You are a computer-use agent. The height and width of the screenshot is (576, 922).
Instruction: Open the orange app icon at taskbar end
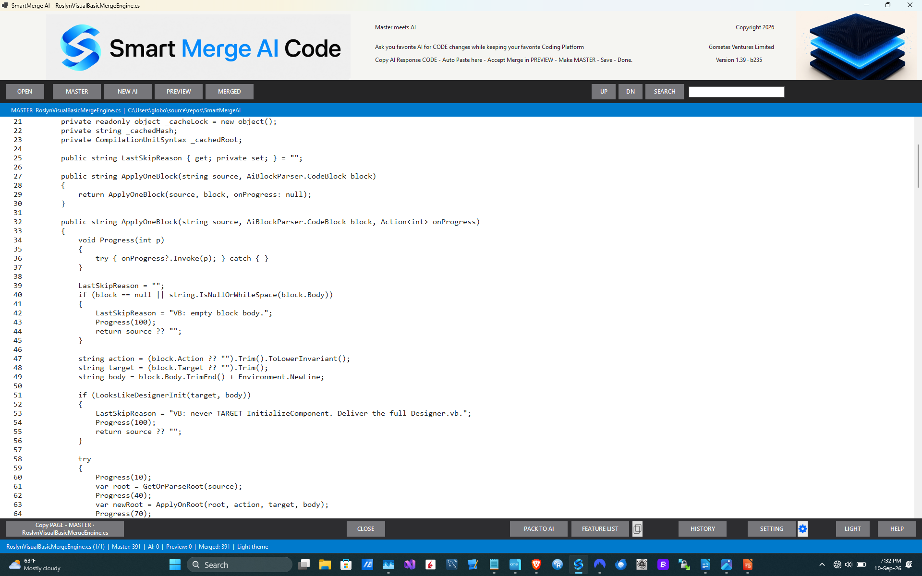(748, 564)
